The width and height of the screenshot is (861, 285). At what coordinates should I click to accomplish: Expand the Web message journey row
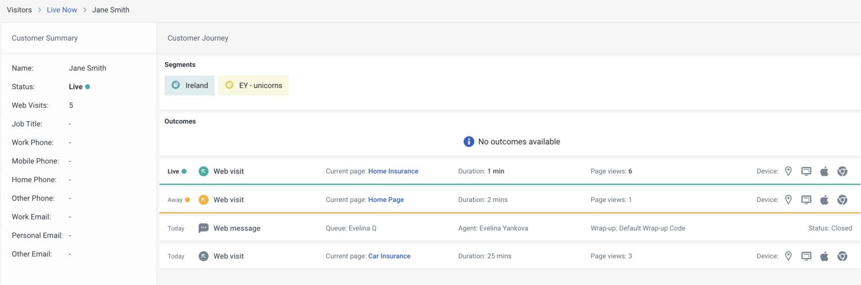[x=509, y=228]
